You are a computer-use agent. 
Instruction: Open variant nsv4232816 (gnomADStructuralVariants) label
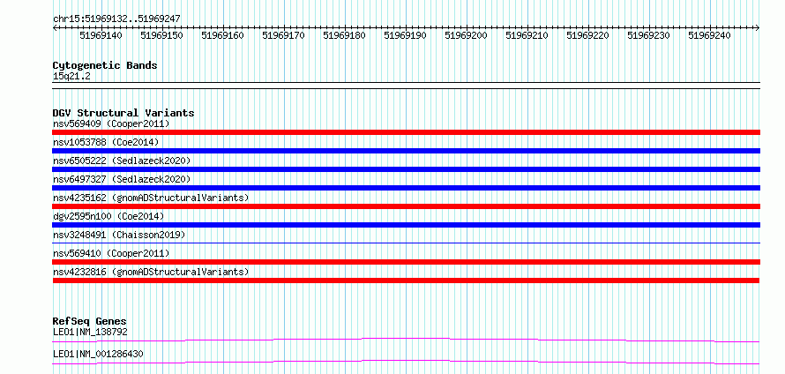151,272
